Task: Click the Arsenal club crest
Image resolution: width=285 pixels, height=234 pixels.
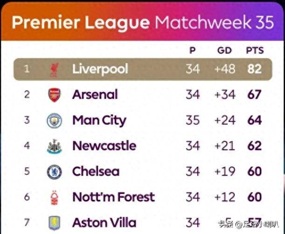Action: tap(54, 95)
